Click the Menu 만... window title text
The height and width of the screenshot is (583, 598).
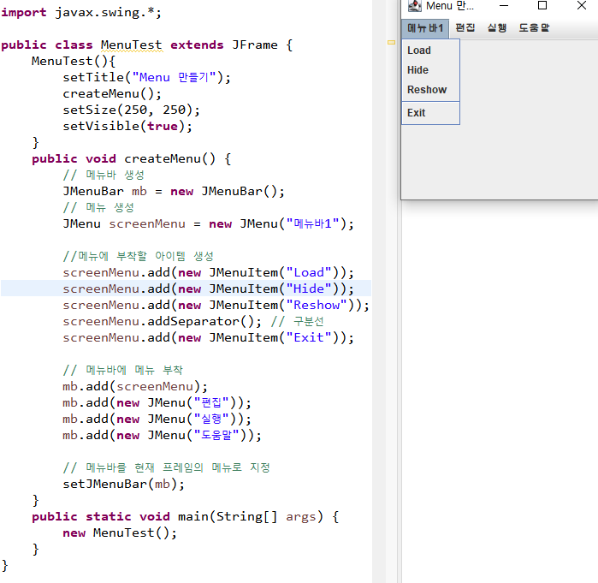point(450,6)
